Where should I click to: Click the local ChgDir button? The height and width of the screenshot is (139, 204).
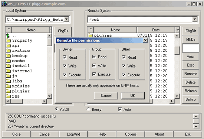pos(63,31)
